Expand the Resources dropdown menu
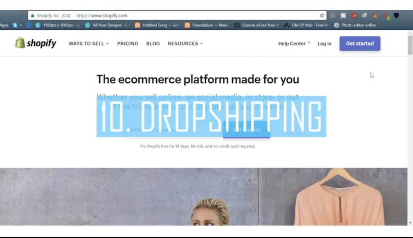This screenshot has height=238, width=413. coord(186,44)
